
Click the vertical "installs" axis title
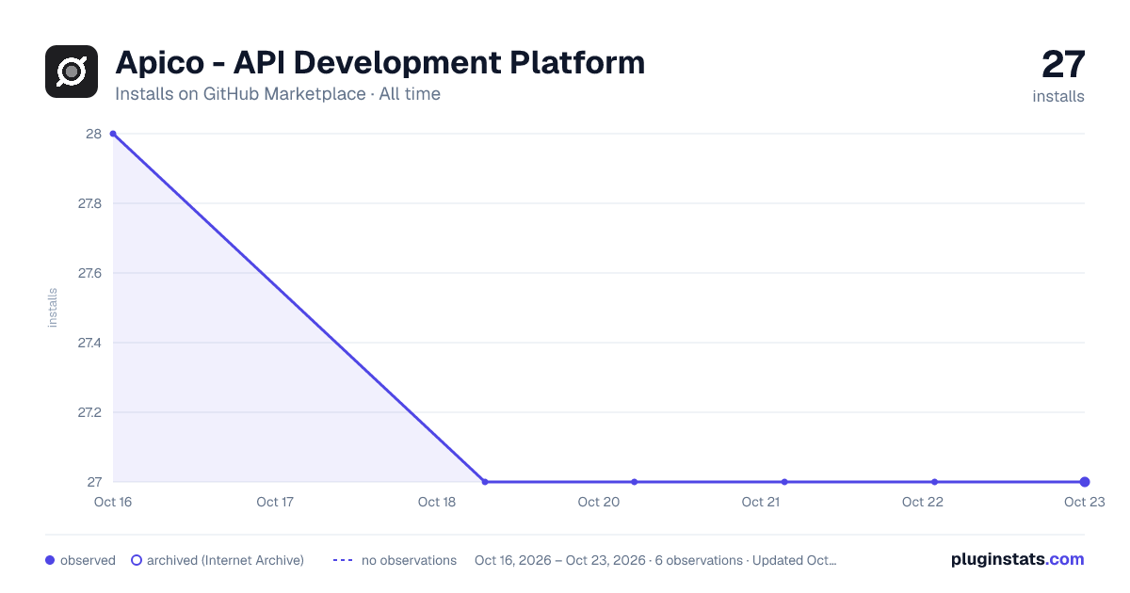pyautogui.click(x=53, y=308)
